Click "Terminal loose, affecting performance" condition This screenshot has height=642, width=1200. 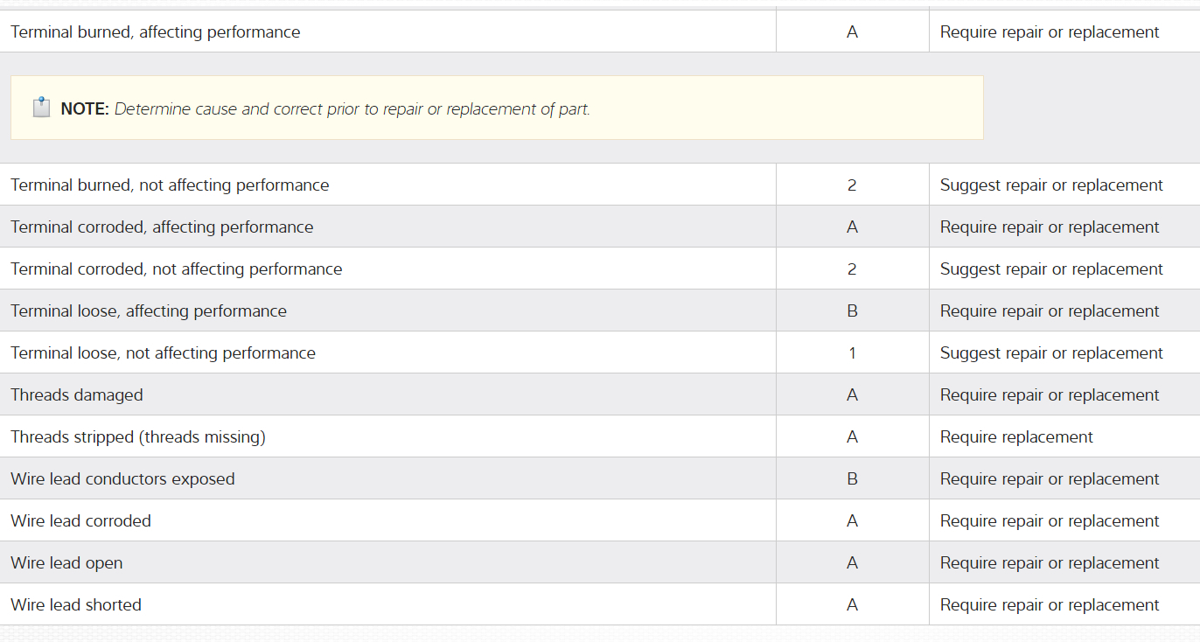149,311
